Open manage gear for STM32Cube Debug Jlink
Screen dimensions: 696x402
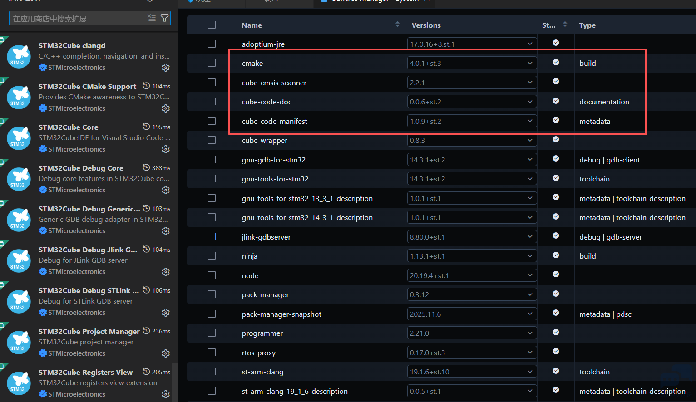coord(166,272)
